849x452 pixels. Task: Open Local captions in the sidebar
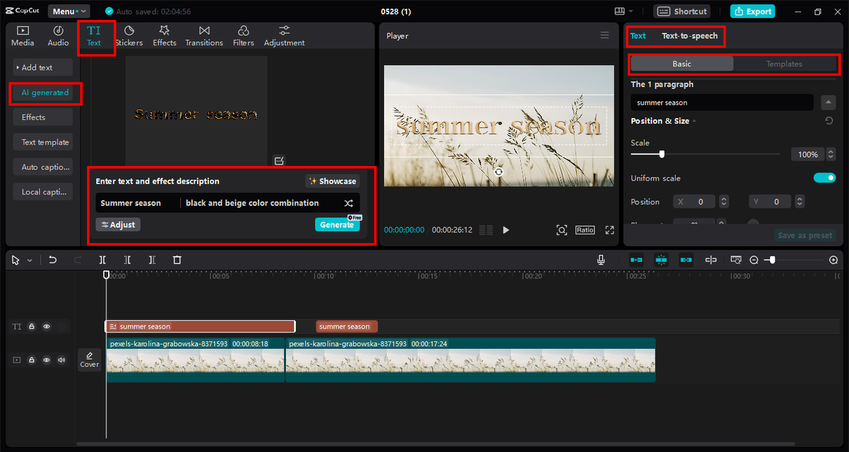42,192
